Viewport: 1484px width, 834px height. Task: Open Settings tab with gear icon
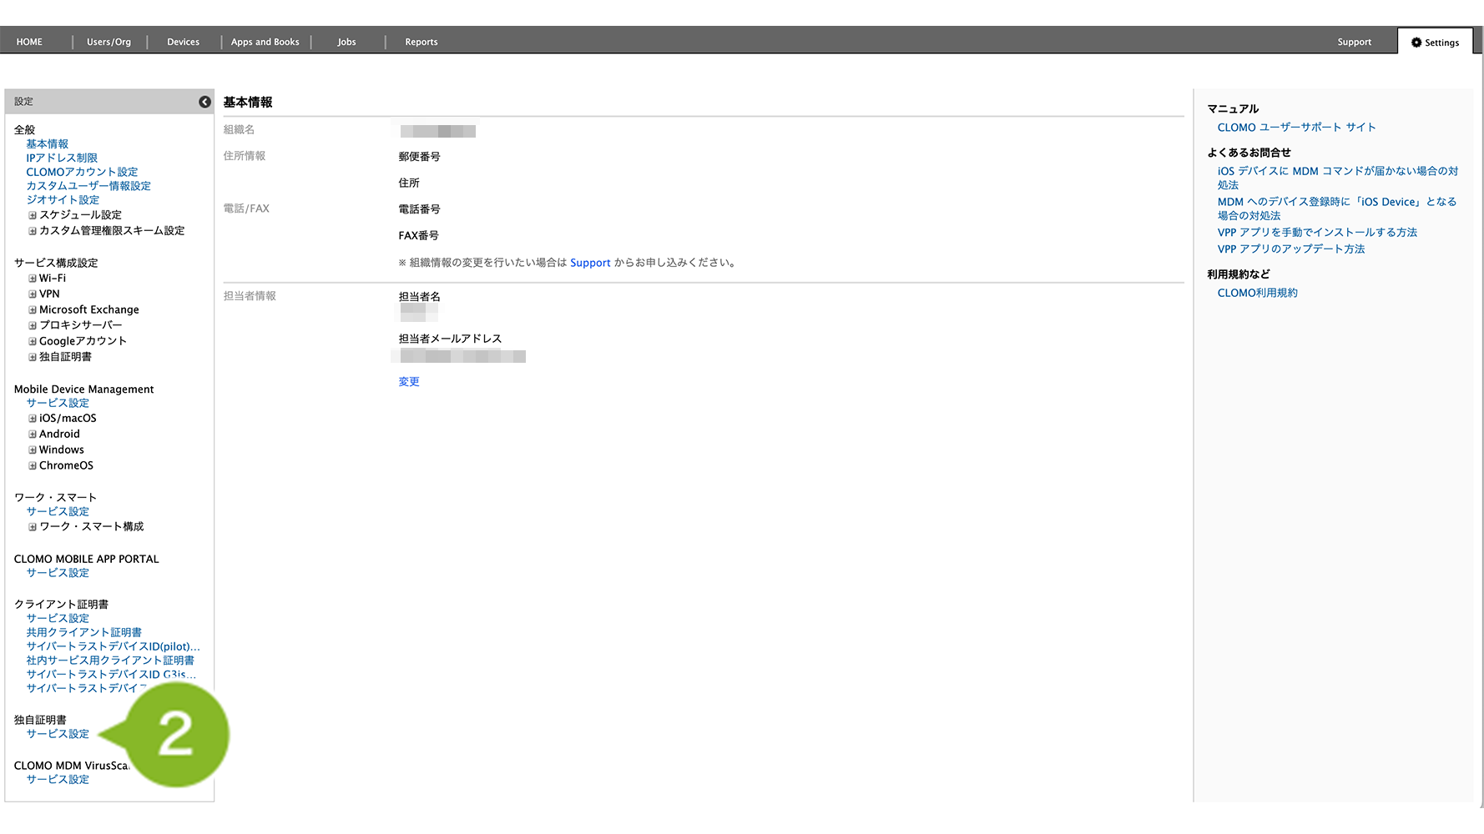(1435, 43)
